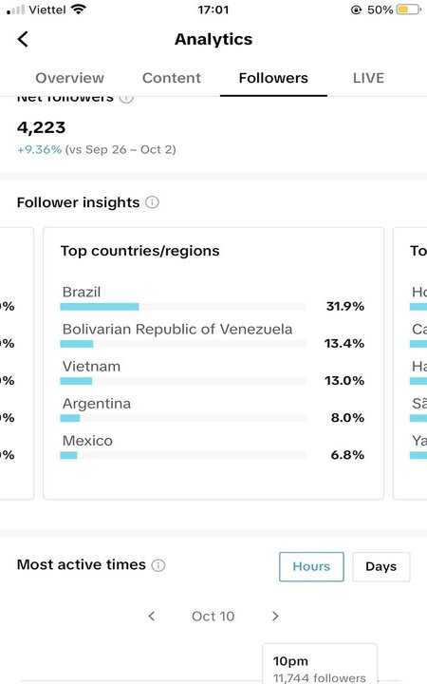Select the Hours toggle button

[x=311, y=566]
